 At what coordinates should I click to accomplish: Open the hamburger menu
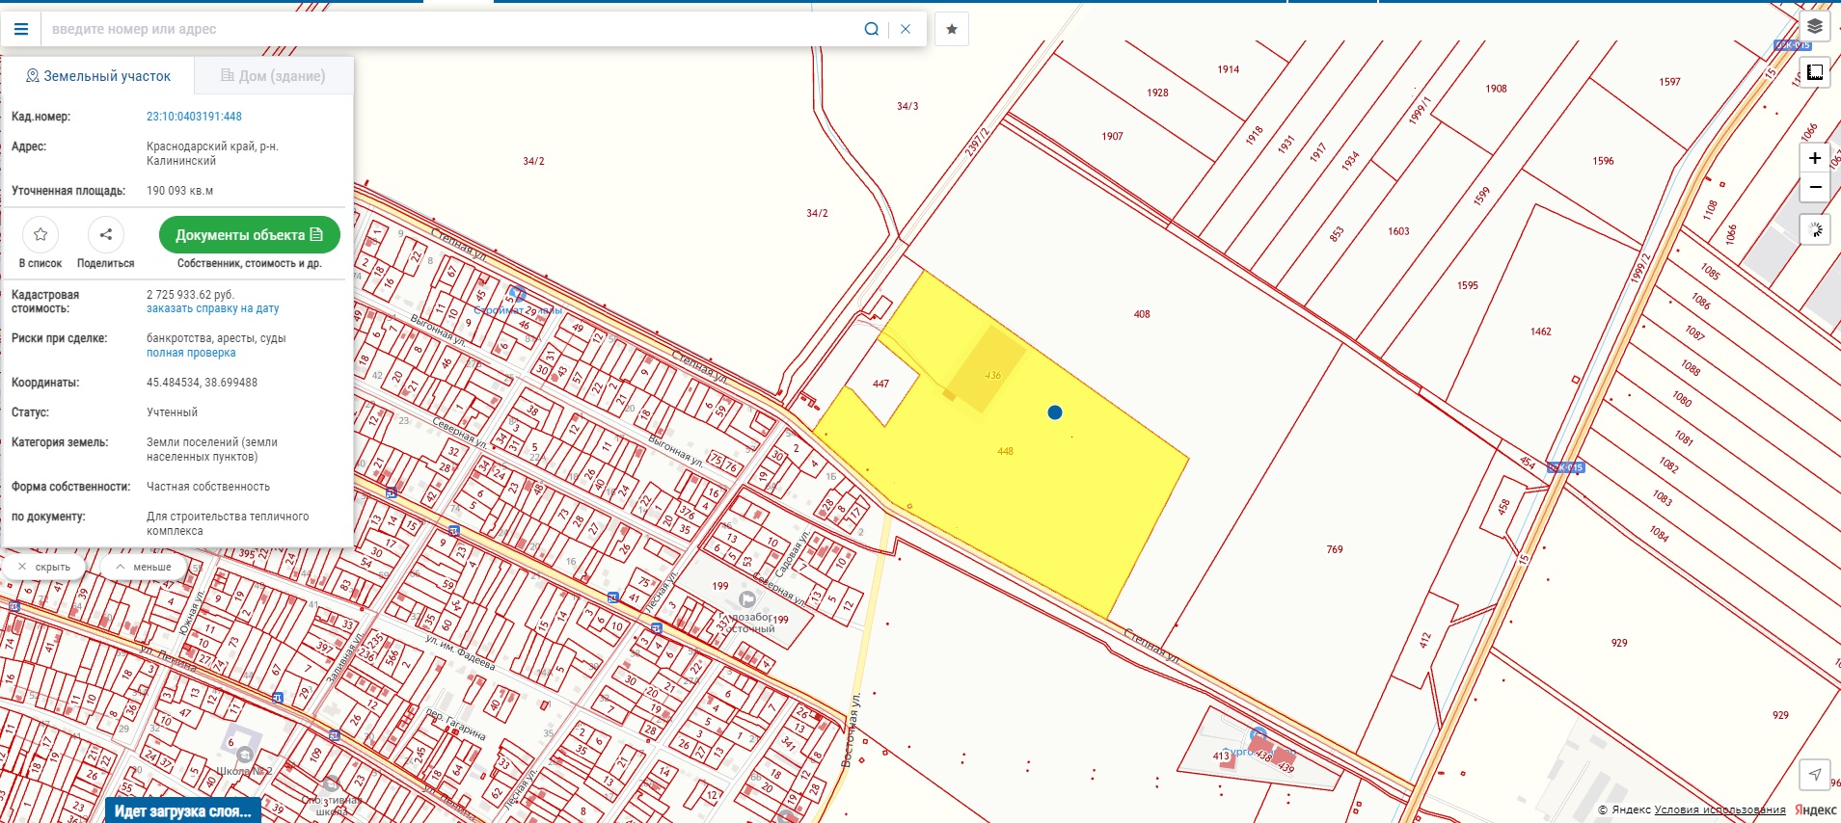[x=21, y=29]
